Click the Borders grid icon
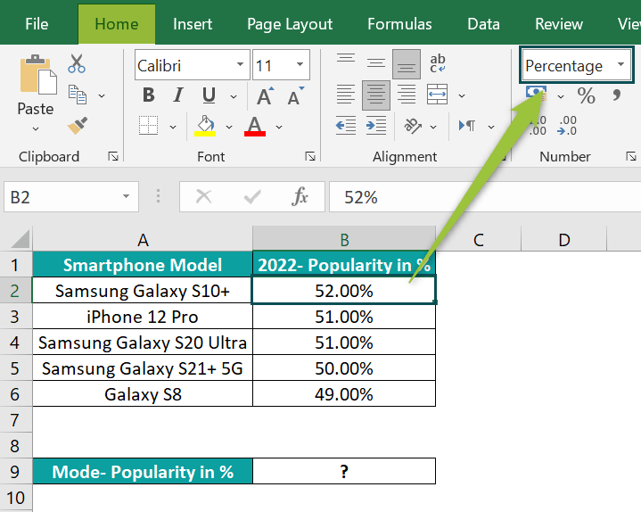641x512 pixels. pos(148,126)
